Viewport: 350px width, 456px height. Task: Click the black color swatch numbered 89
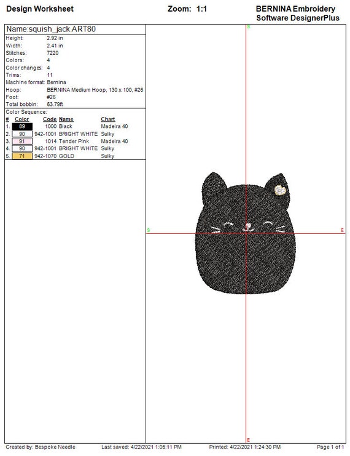point(22,126)
